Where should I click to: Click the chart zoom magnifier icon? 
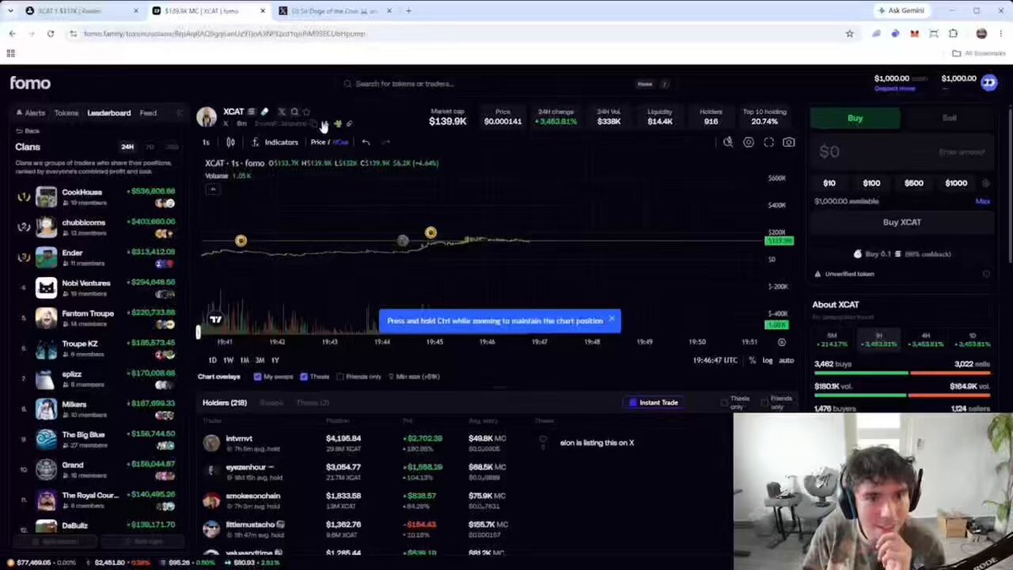click(x=728, y=142)
